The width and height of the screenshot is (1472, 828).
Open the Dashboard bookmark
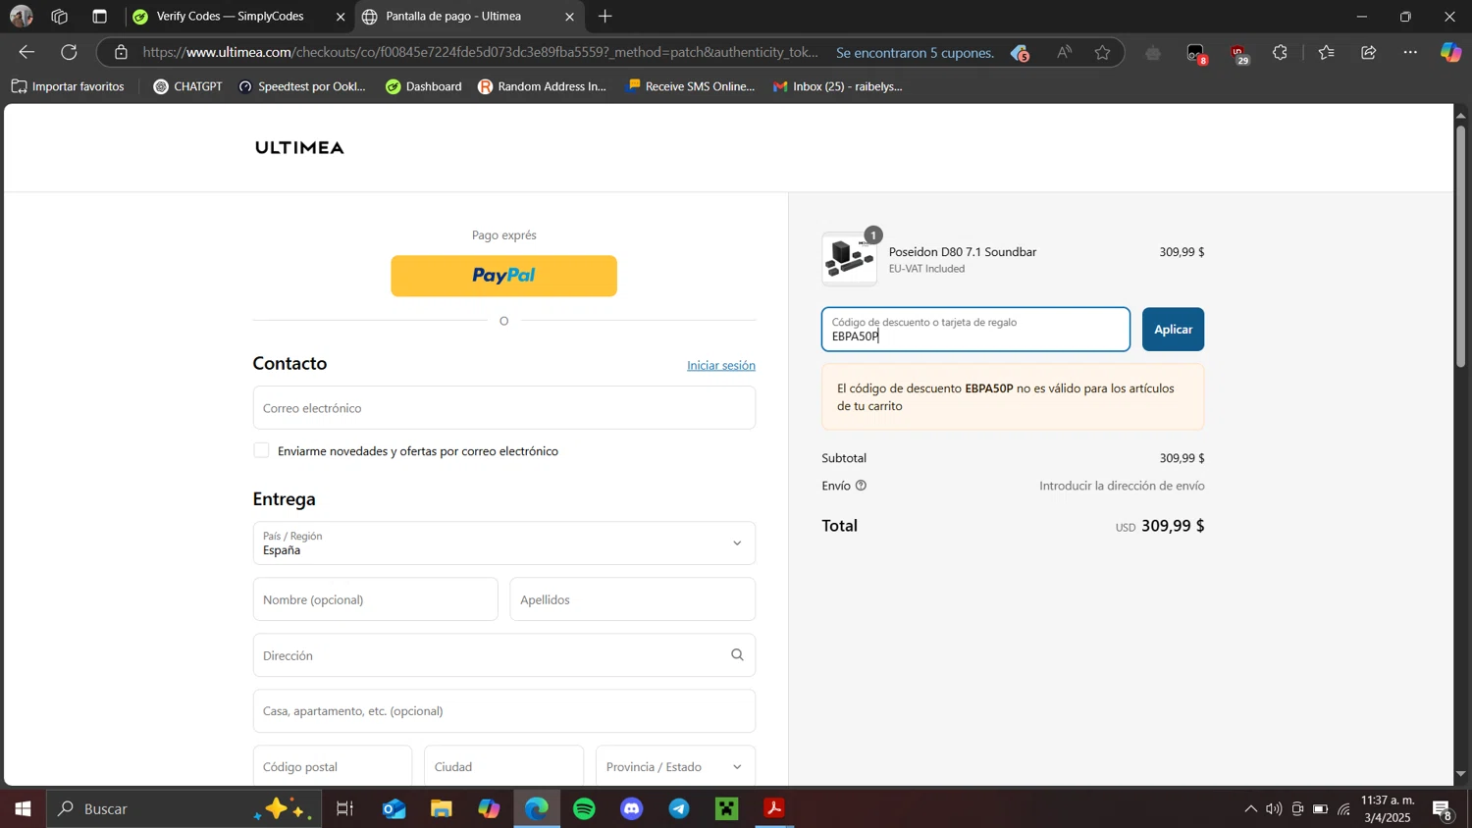[x=424, y=86]
